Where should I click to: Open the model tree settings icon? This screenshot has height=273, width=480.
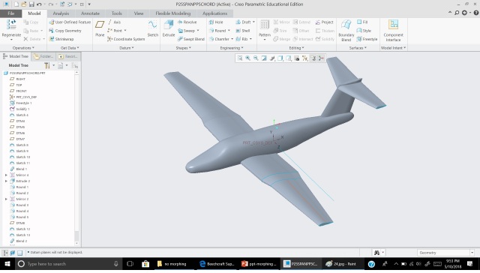click(x=46, y=65)
